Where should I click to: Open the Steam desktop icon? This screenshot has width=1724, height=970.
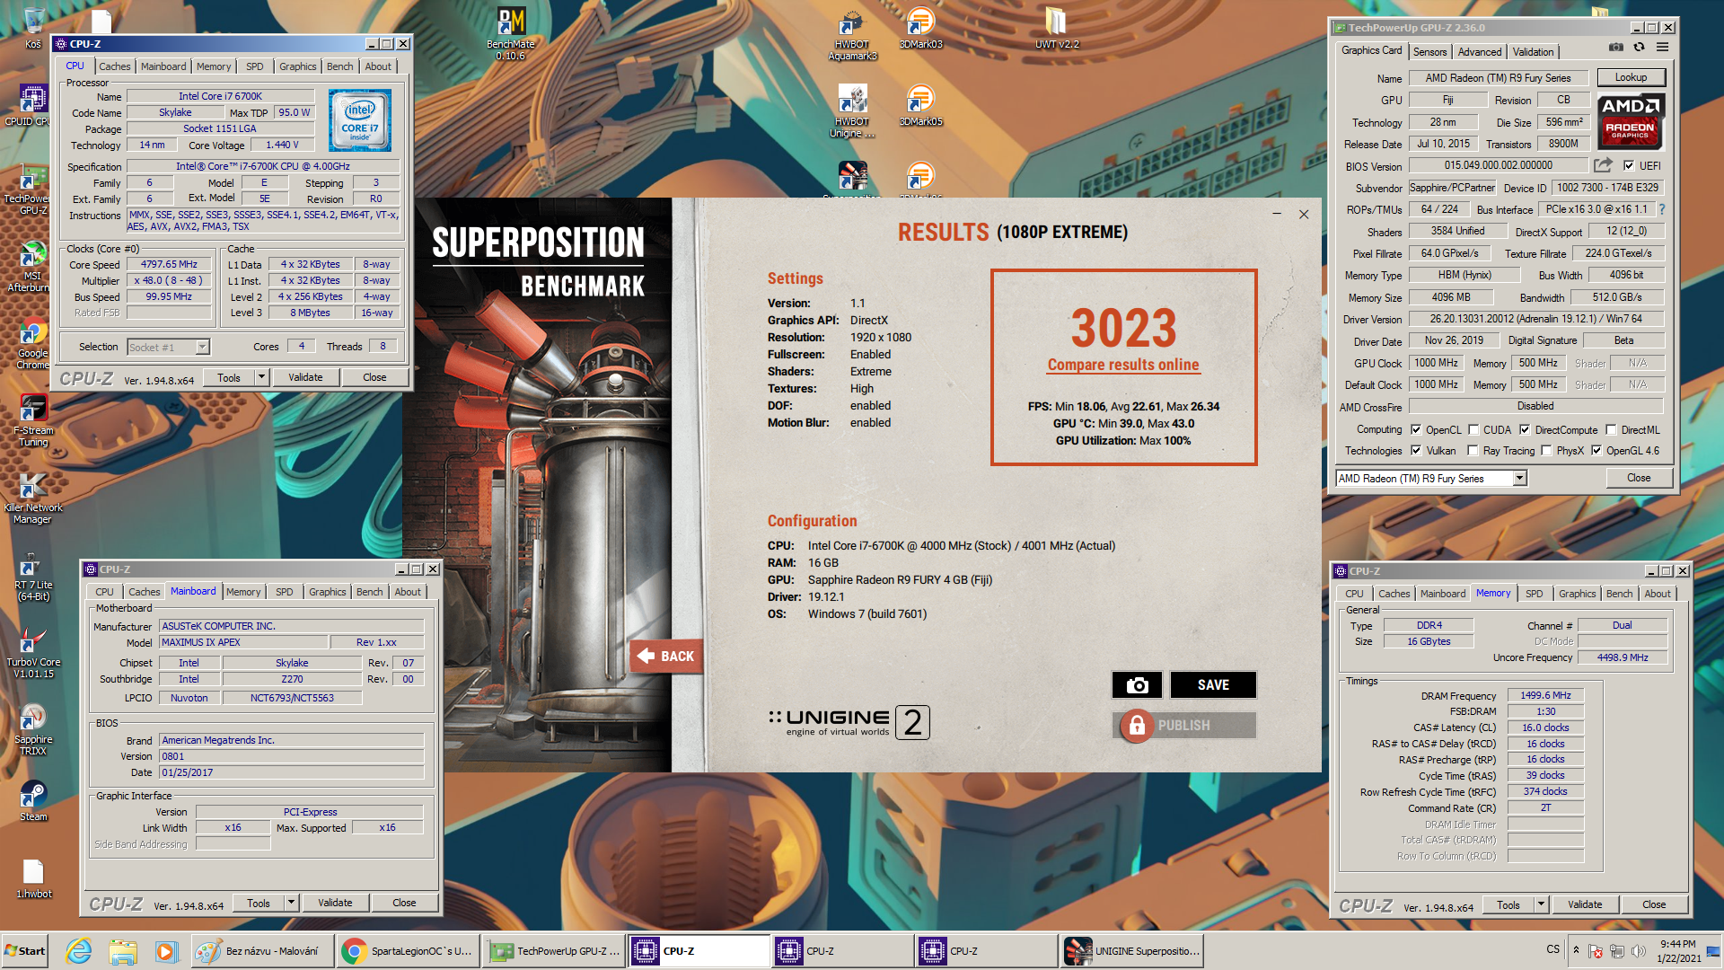tap(33, 801)
